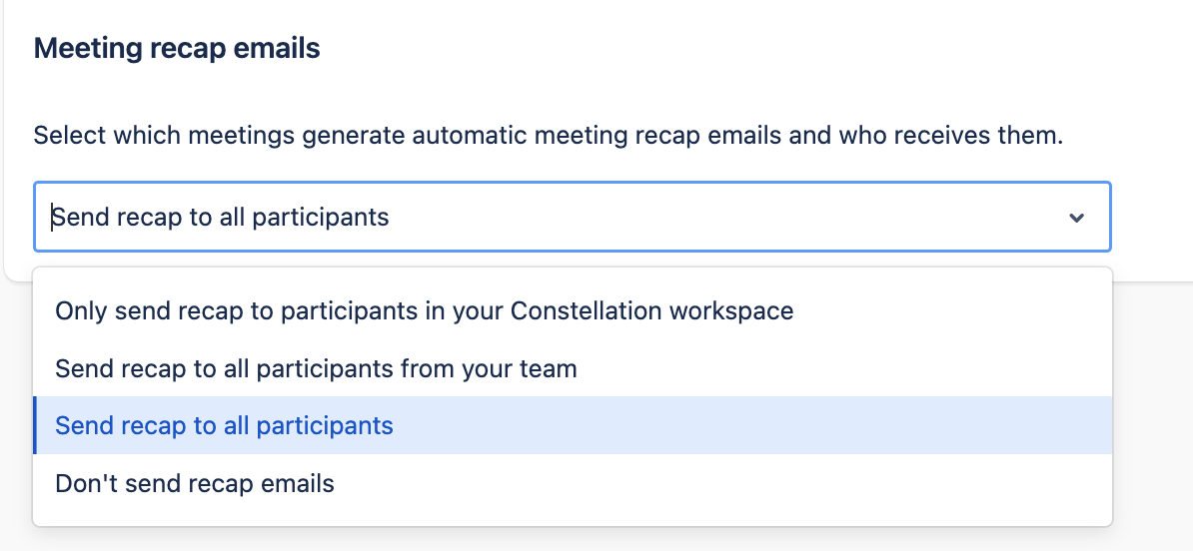Screen dimensions: 1193x551
Task: Click the selected value text in the combo box
Action: (x=220, y=217)
